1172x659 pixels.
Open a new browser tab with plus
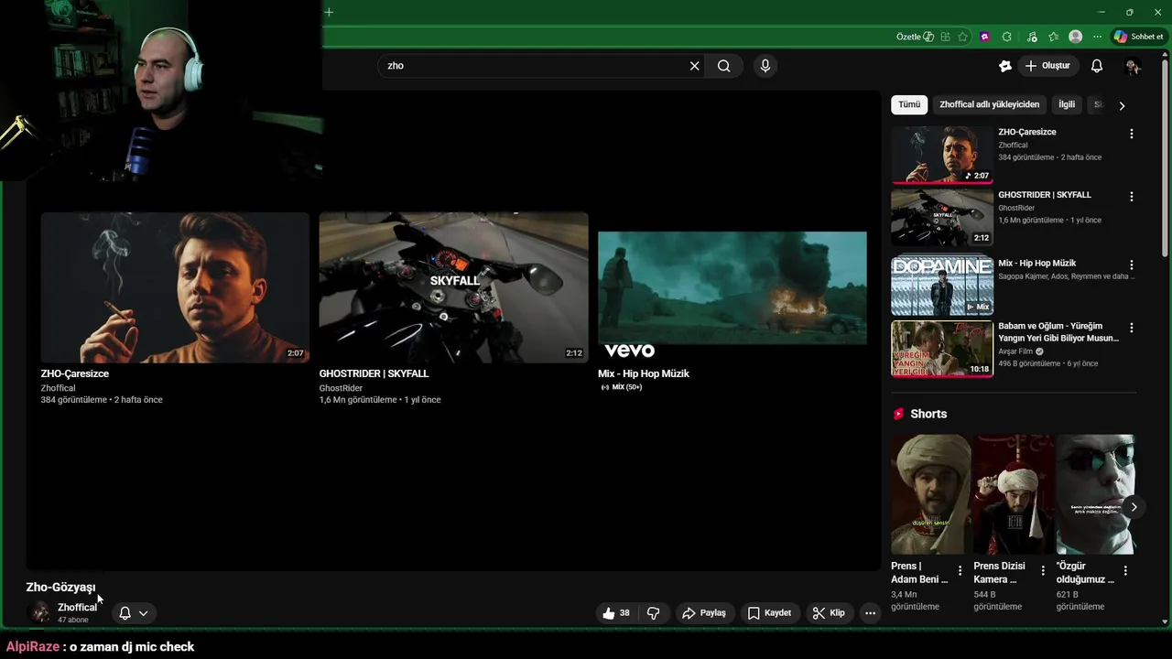(329, 12)
